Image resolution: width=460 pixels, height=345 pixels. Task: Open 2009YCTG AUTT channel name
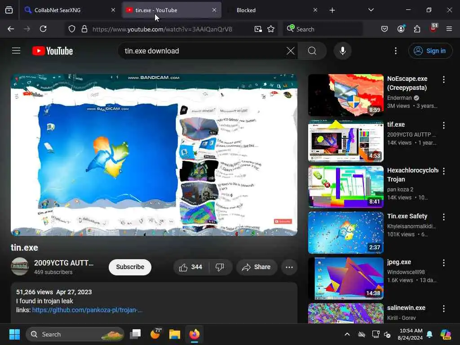(64, 263)
